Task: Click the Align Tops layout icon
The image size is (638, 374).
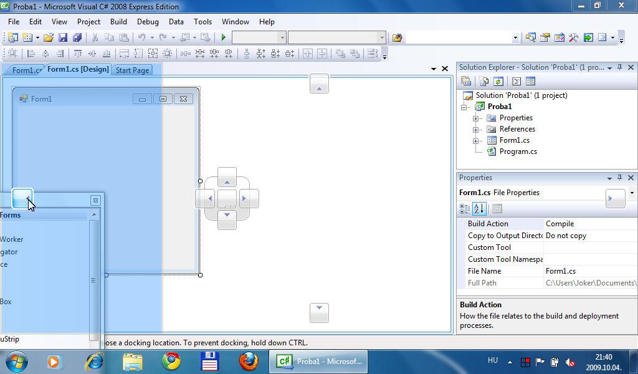Action: 78,54
